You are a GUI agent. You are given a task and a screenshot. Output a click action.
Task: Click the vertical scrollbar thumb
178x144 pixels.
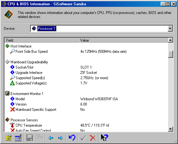pos(170,54)
